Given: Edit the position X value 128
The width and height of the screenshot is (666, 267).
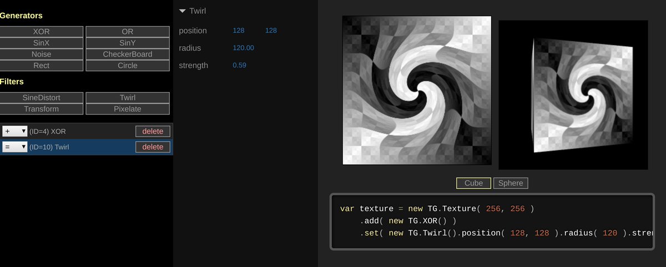Looking at the screenshot, I should pos(239,31).
